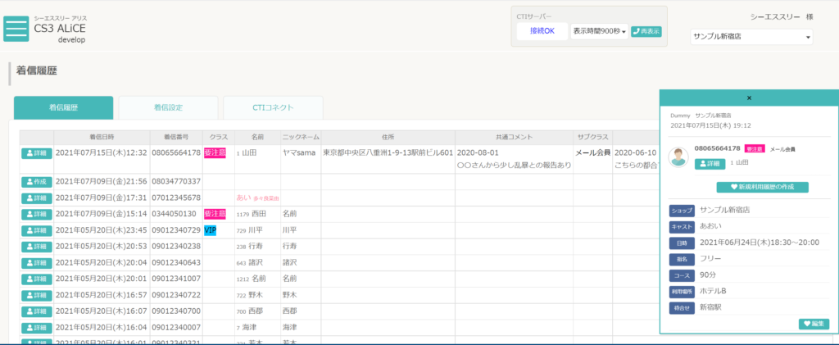Open 詳細 for the VIP 川平 row

click(37, 230)
